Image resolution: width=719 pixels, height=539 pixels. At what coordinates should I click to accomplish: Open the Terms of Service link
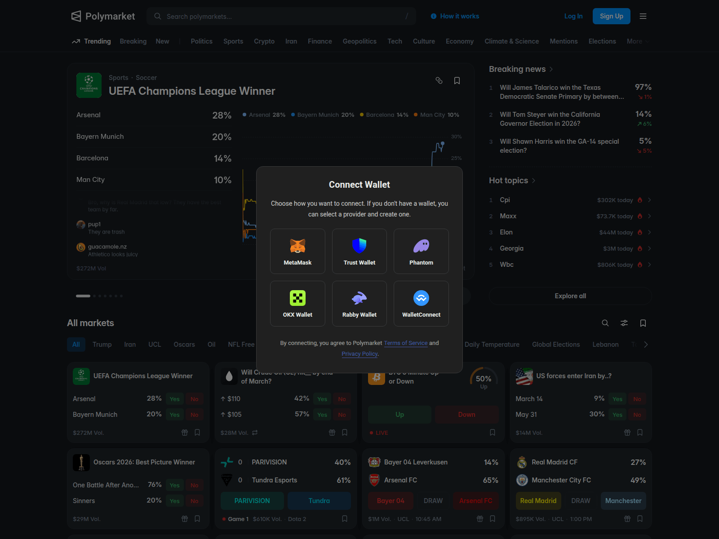coord(406,343)
